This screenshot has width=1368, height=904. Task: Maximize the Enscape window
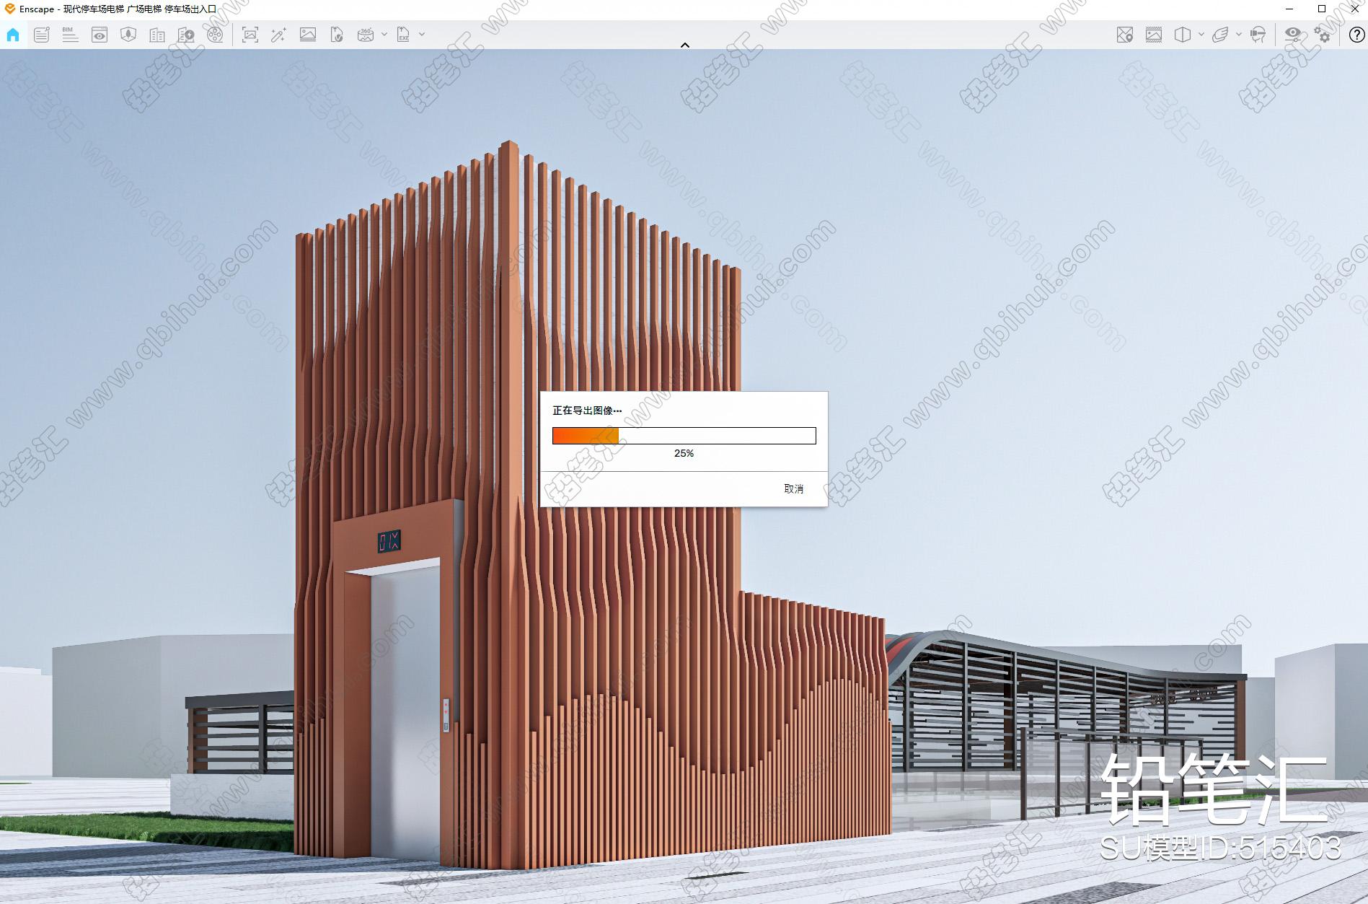click(x=1322, y=9)
